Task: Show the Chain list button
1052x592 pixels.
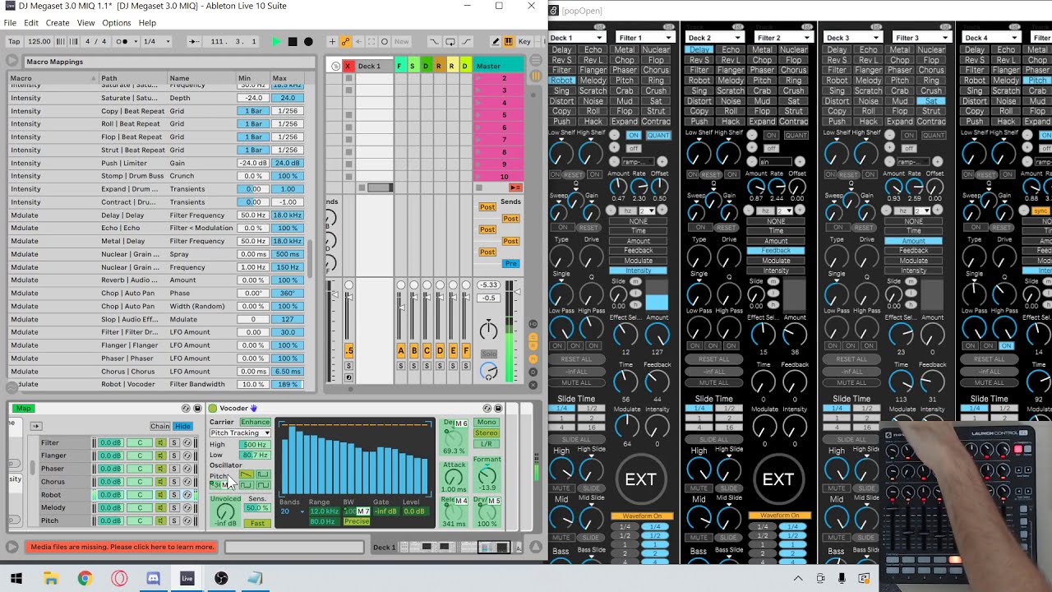Action: pyautogui.click(x=159, y=426)
